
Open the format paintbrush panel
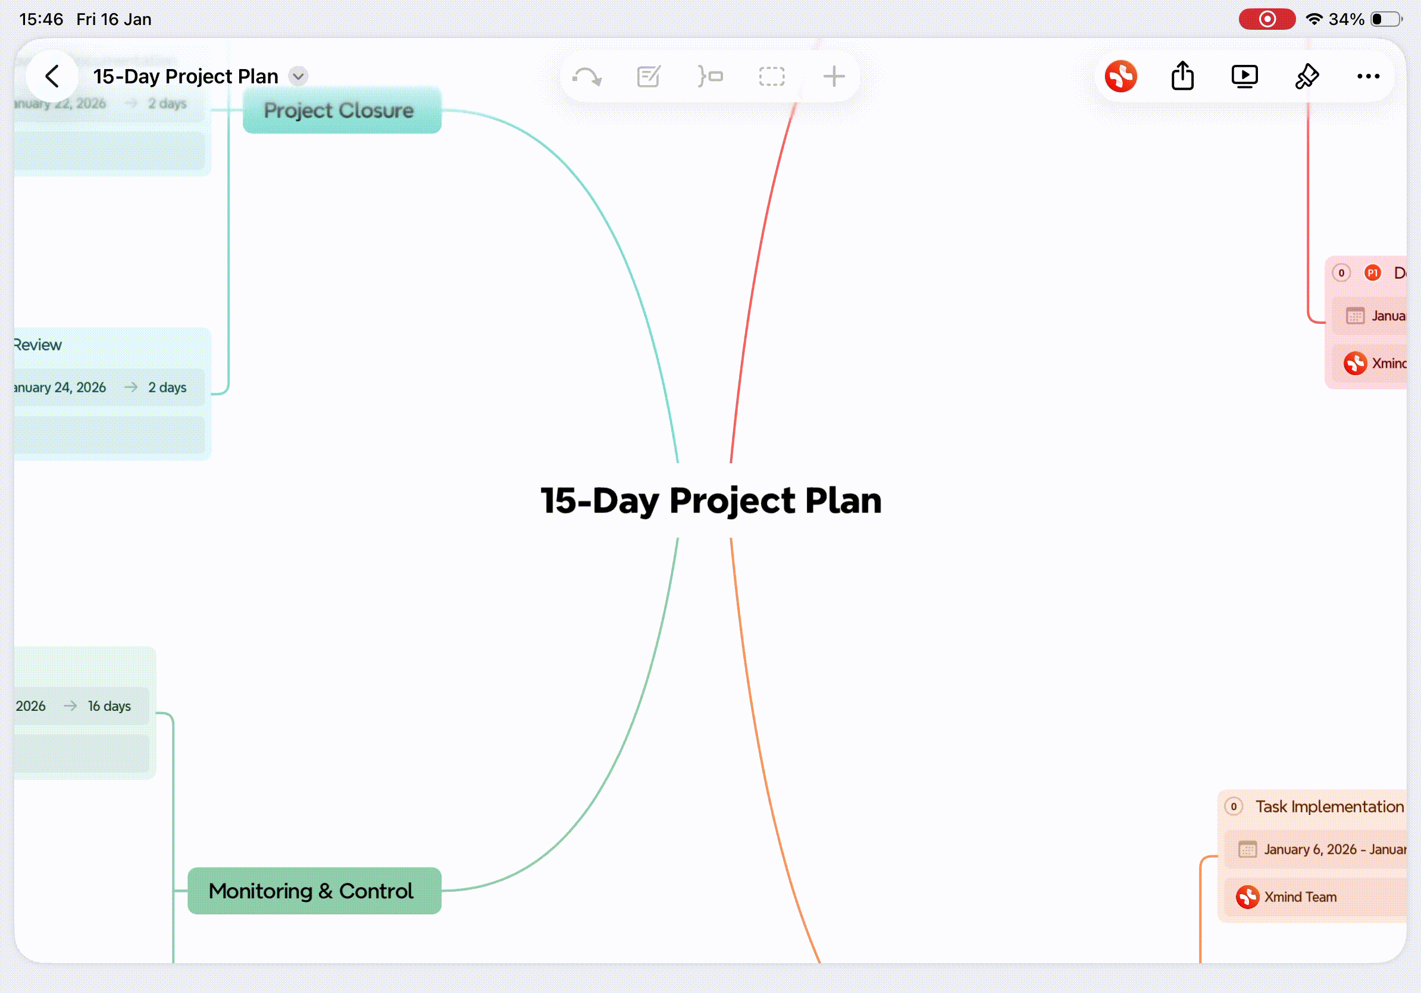pyautogui.click(x=1307, y=77)
